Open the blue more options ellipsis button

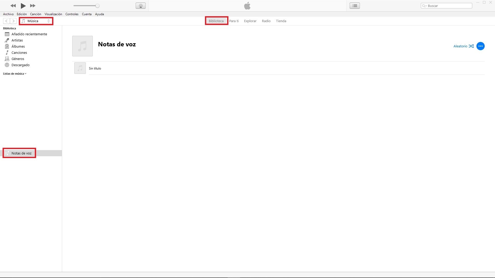tap(480, 46)
